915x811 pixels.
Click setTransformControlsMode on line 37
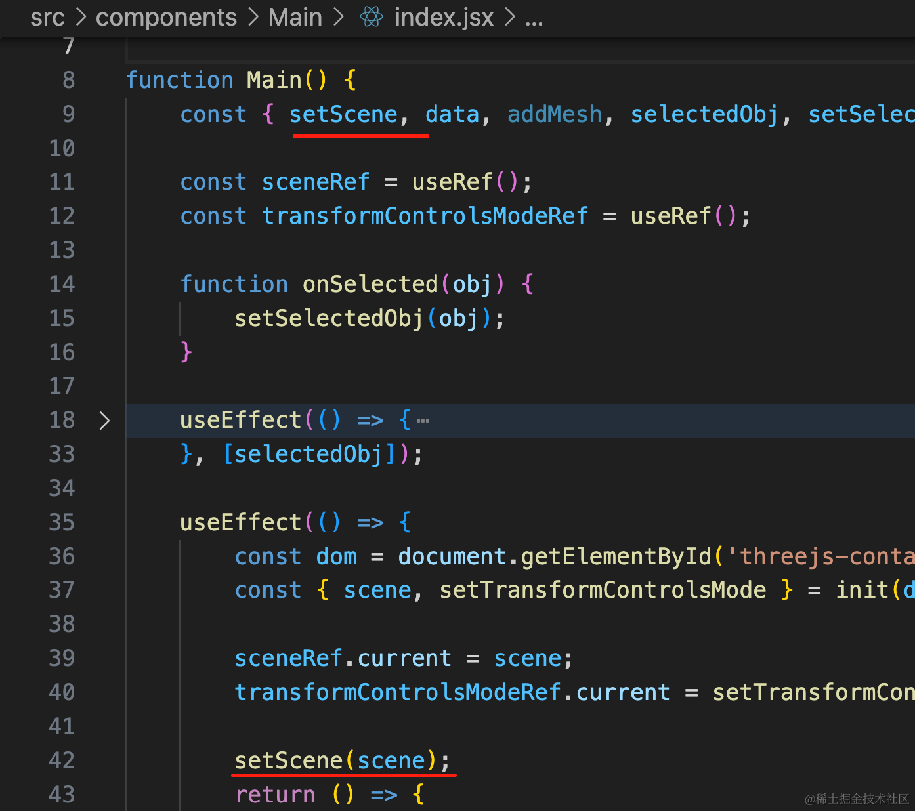pos(603,590)
